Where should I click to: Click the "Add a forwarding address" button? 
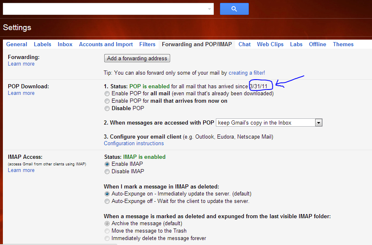tap(137, 58)
